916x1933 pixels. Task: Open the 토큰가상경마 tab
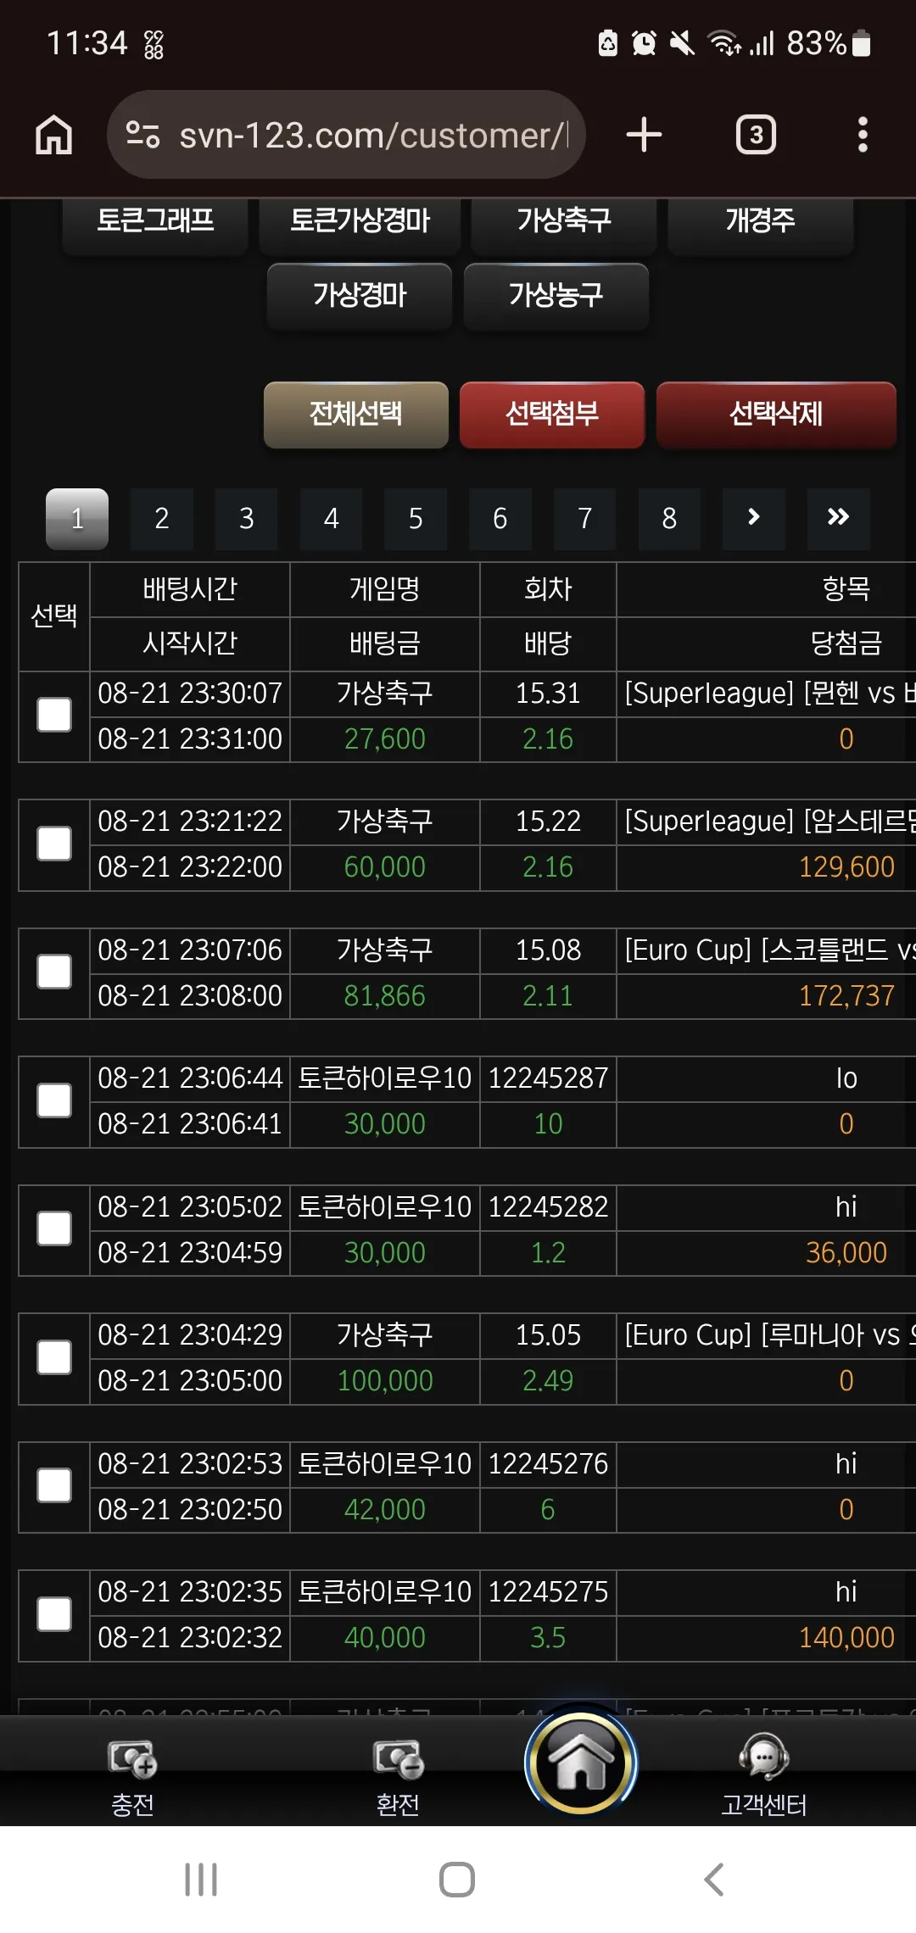360,222
